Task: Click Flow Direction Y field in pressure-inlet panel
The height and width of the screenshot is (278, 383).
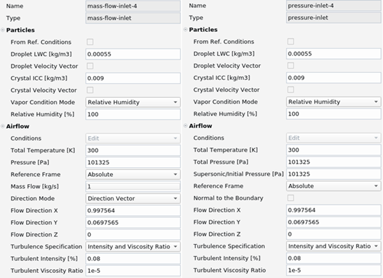Action: click(333, 222)
